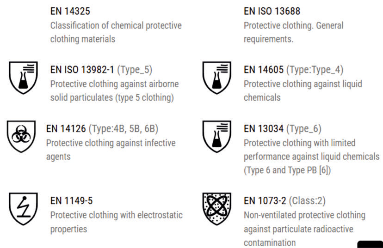Click the radioactive atom shield icon

pyautogui.click(x=216, y=208)
